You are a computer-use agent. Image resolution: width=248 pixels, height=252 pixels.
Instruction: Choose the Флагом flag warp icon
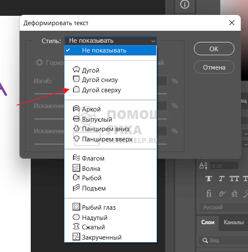click(76, 158)
